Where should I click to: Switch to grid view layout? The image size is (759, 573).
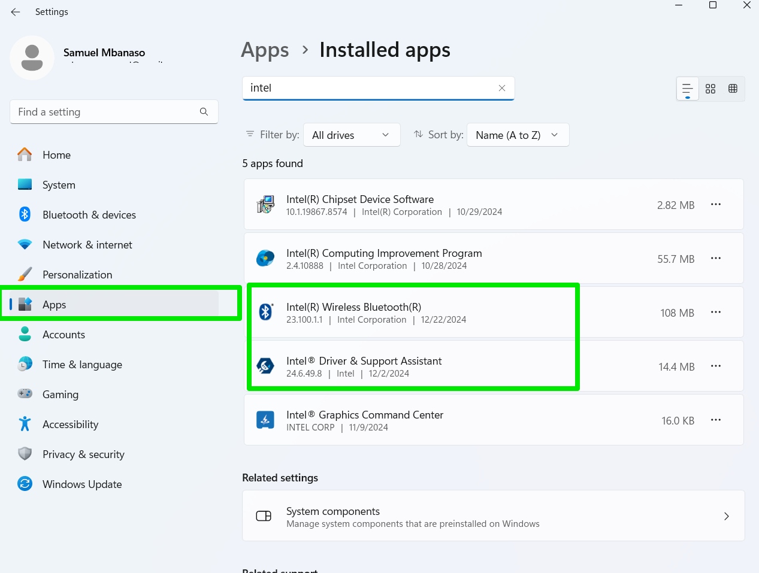point(710,89)
